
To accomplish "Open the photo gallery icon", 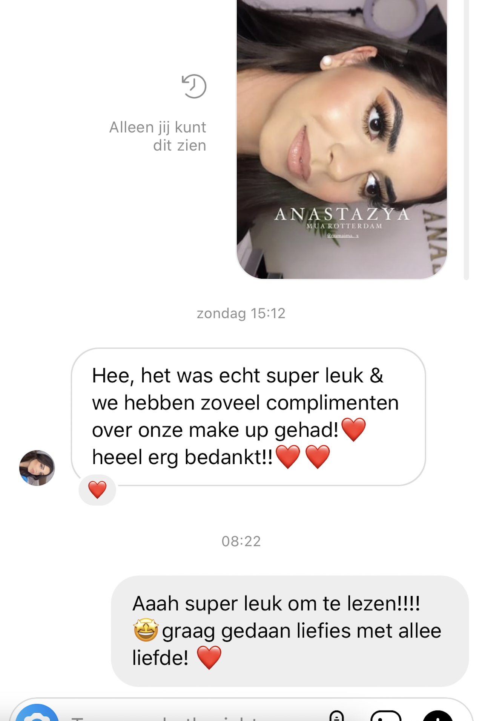I will click(386, 716).
